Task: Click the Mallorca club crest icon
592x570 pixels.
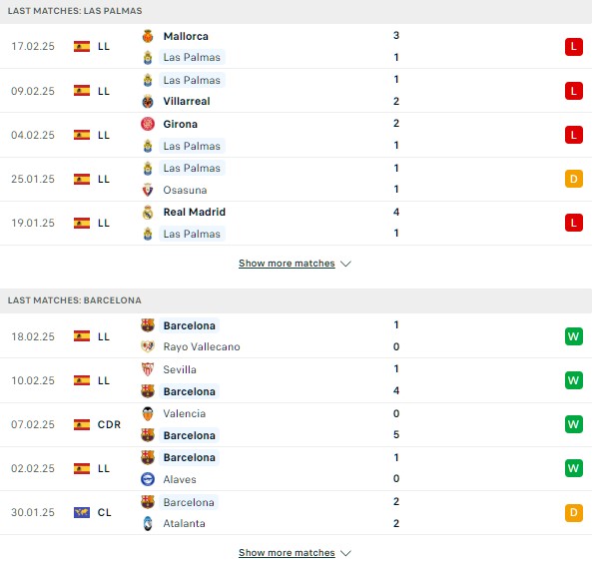Action: [148, 36]
